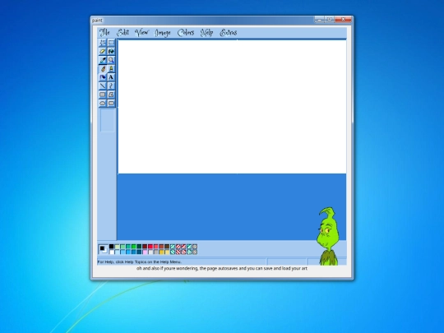The height and width of the screenshot is (333, 444).
Task: Choose the rust orange-brown swatch
Action: [x=161, y=247]
